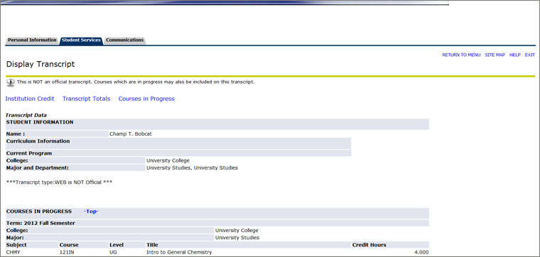Click the Transcript Data label
The height and width of the screenshot is (257, 540).
[26, 116]
